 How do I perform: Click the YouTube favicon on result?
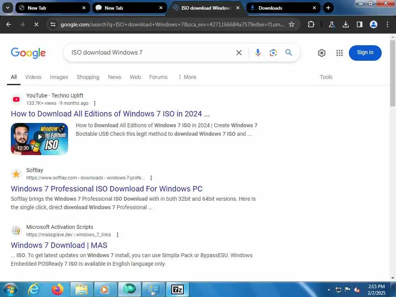16,99
